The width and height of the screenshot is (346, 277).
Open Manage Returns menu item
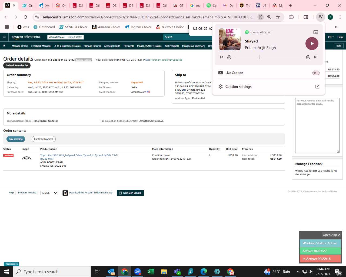click(92, 46)
